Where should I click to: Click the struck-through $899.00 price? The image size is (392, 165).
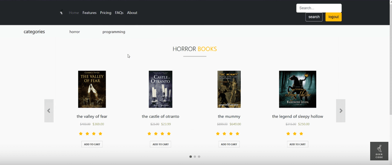222,124
